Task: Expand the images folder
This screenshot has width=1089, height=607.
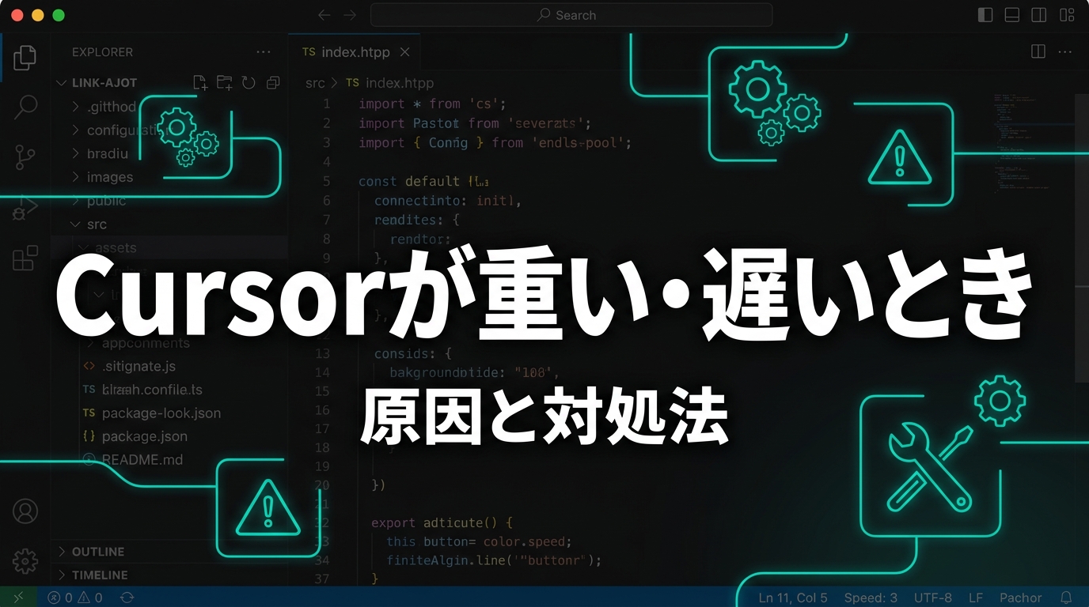Action: pos(109,177)
